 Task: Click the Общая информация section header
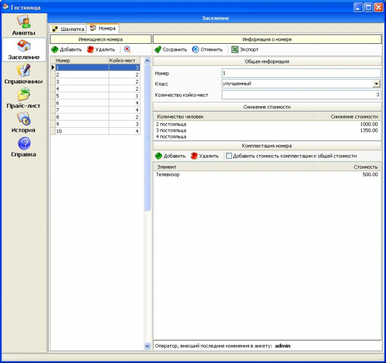(x=267, y=62)
